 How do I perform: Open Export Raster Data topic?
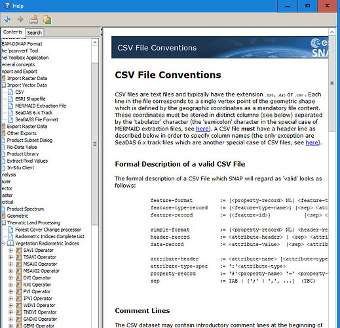point(27,127)
